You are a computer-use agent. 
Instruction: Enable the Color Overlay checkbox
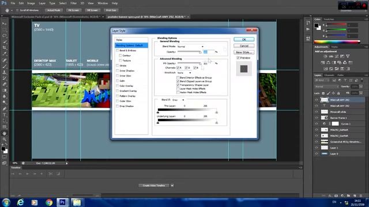click(117, 86)
